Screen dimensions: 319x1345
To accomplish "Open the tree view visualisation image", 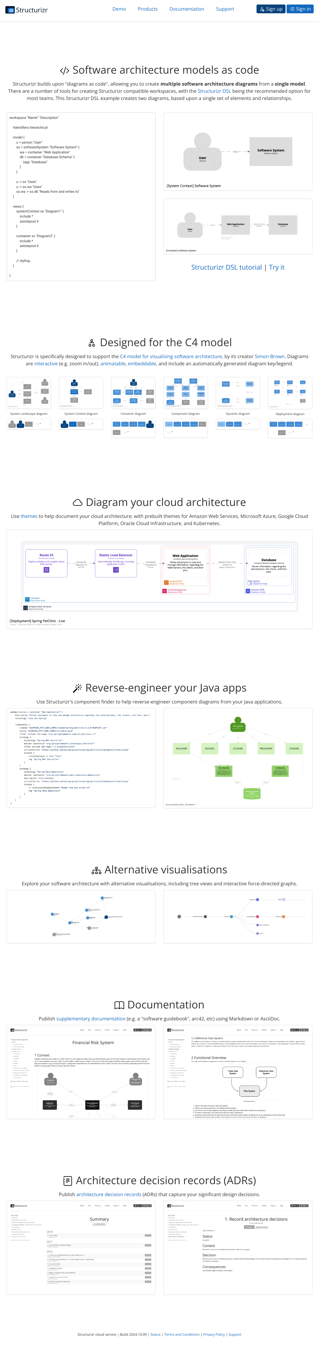I will pyautogui.click(x=238, y=916).
